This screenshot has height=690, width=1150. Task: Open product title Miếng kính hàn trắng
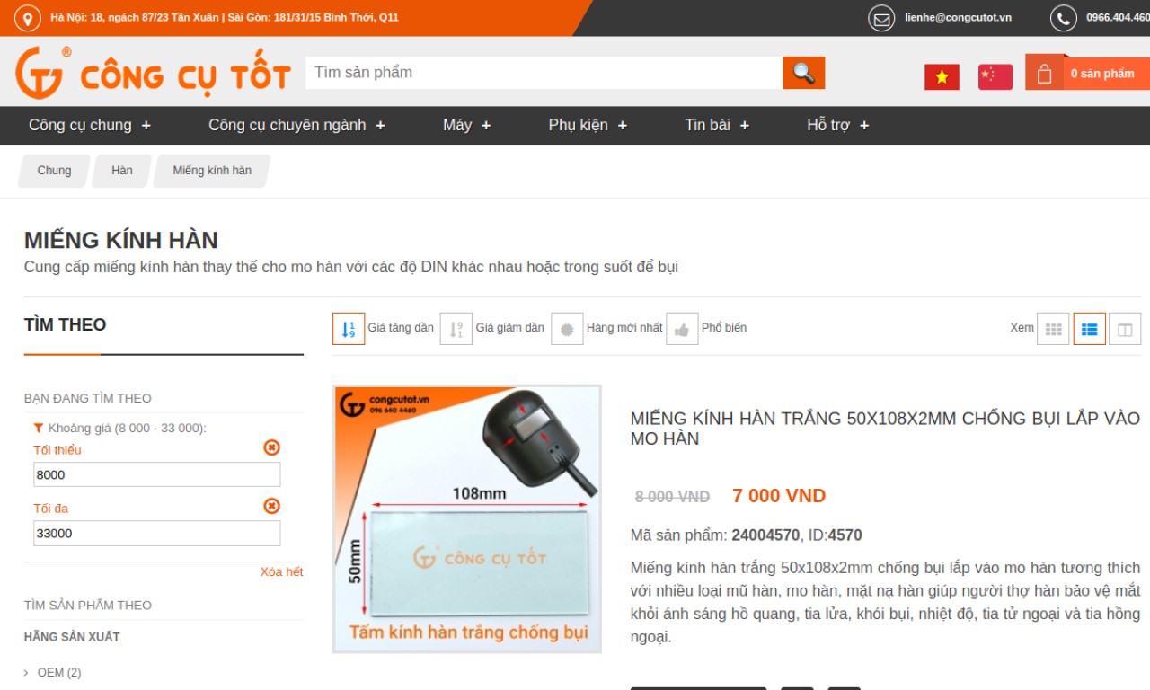click(x=885, y=429)
